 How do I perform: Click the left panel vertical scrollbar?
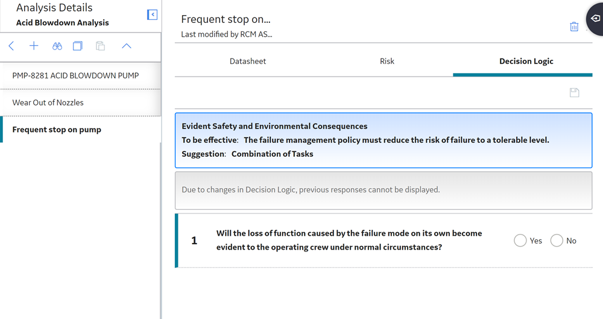coord(160,231)
